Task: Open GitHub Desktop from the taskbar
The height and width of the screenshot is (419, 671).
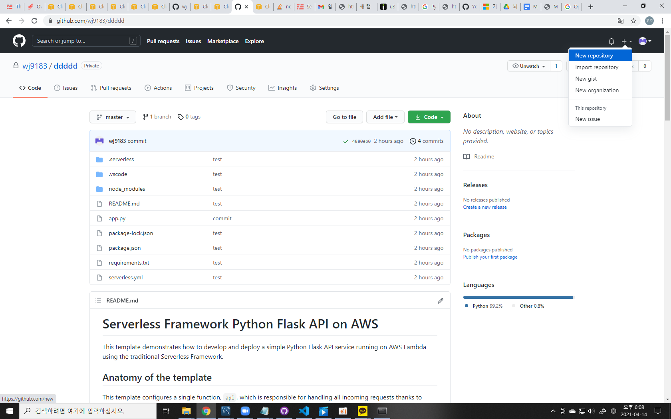Action: 284,411
